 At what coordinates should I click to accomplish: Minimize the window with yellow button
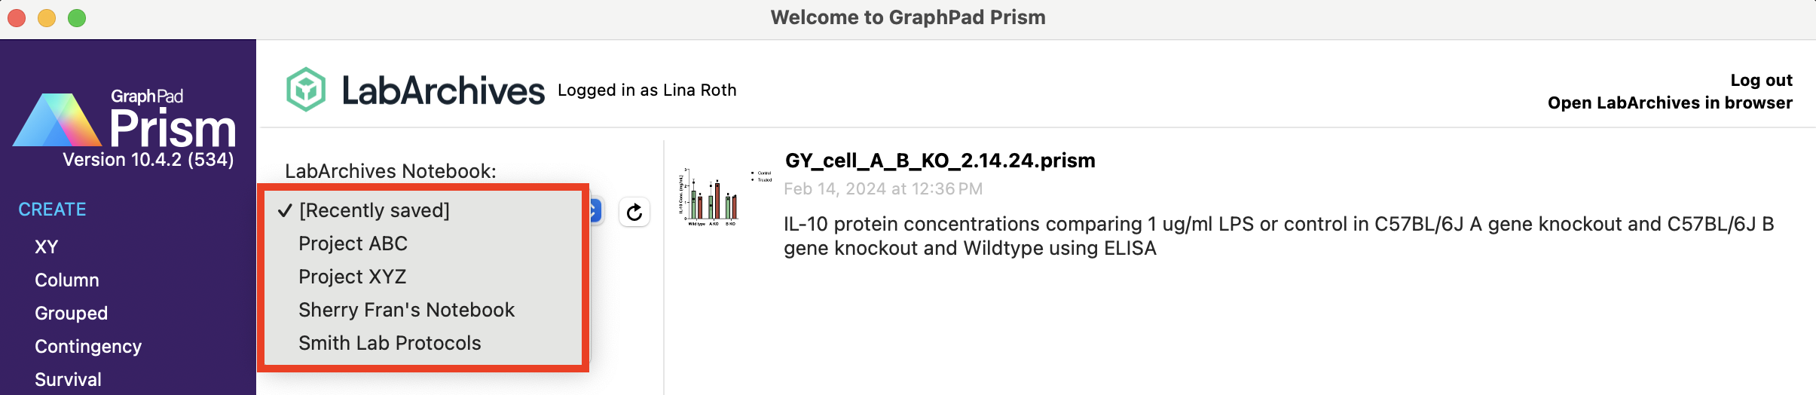pyautogui.click(x=47, y=18)
